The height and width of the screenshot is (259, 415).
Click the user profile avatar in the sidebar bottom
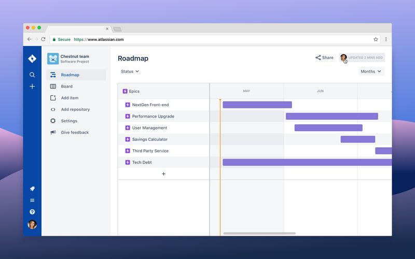[x=32, y=224]
